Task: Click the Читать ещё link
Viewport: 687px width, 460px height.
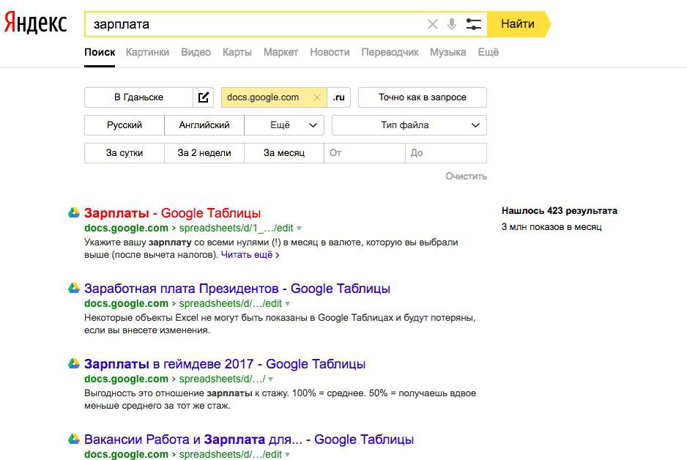Action: click(x=250, y=254)
